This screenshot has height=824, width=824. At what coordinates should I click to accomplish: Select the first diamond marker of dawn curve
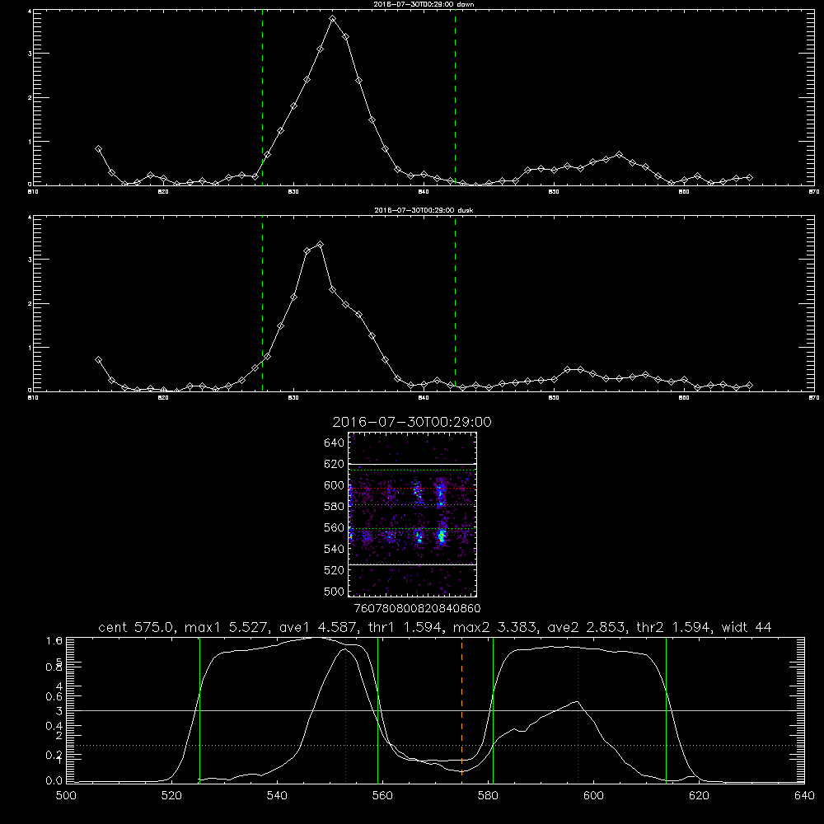coord(98,148)
